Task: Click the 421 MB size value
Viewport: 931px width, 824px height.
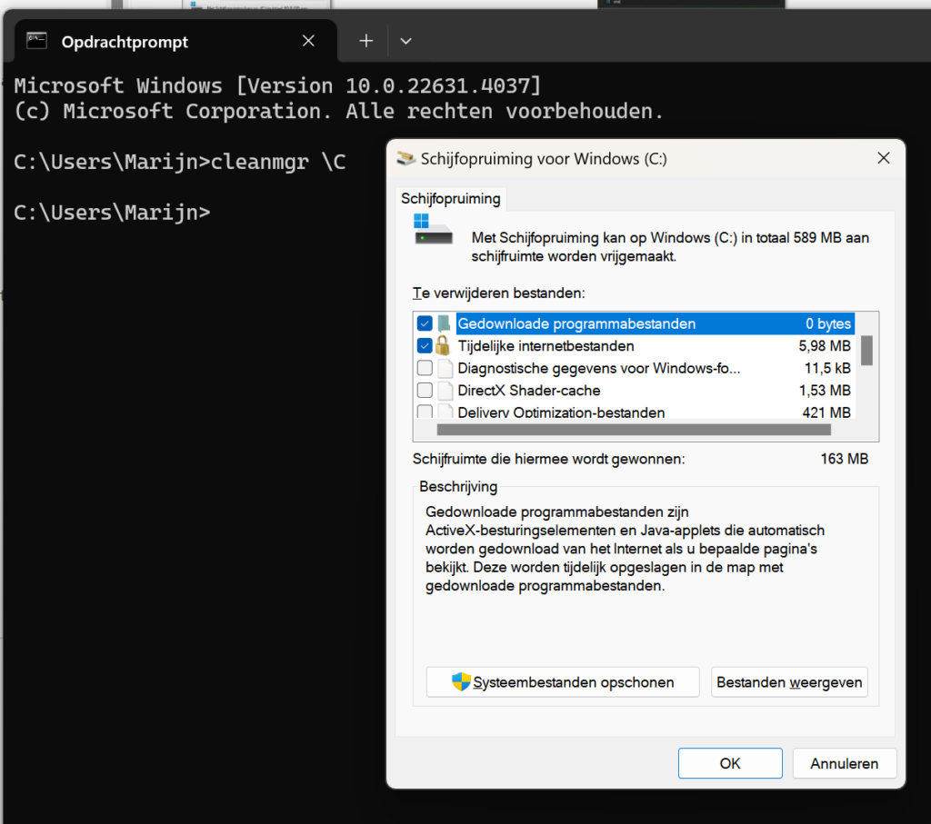Action: pos(826,412)
